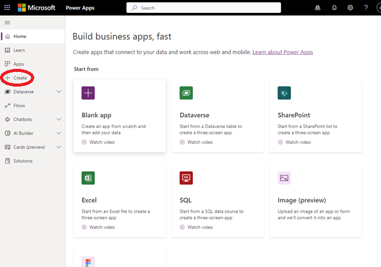381x267 pixels.
Task: Click the purple Blank app plus icon
Action: tap(88, 93)
